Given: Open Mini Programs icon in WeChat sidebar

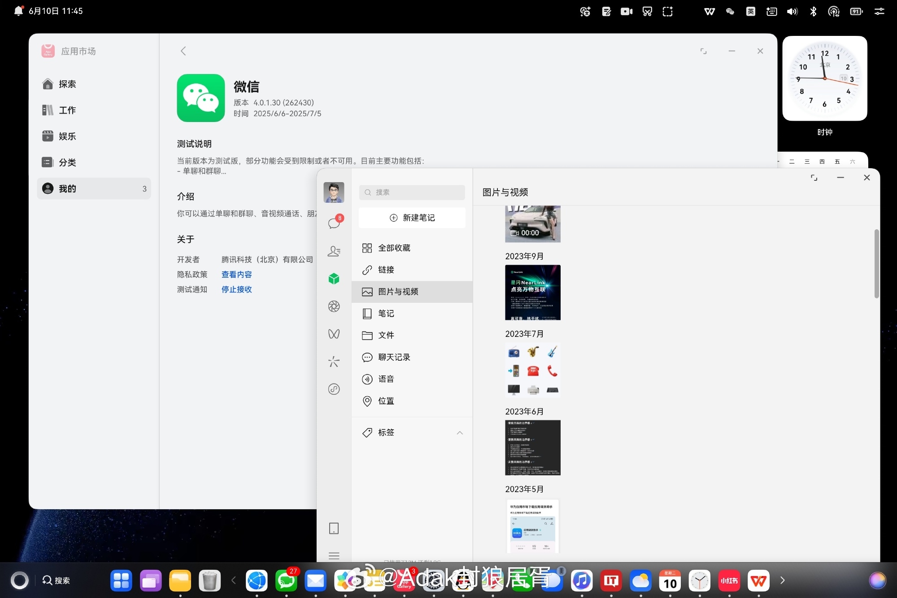Looking at the screenshot, I should [334, 389].
